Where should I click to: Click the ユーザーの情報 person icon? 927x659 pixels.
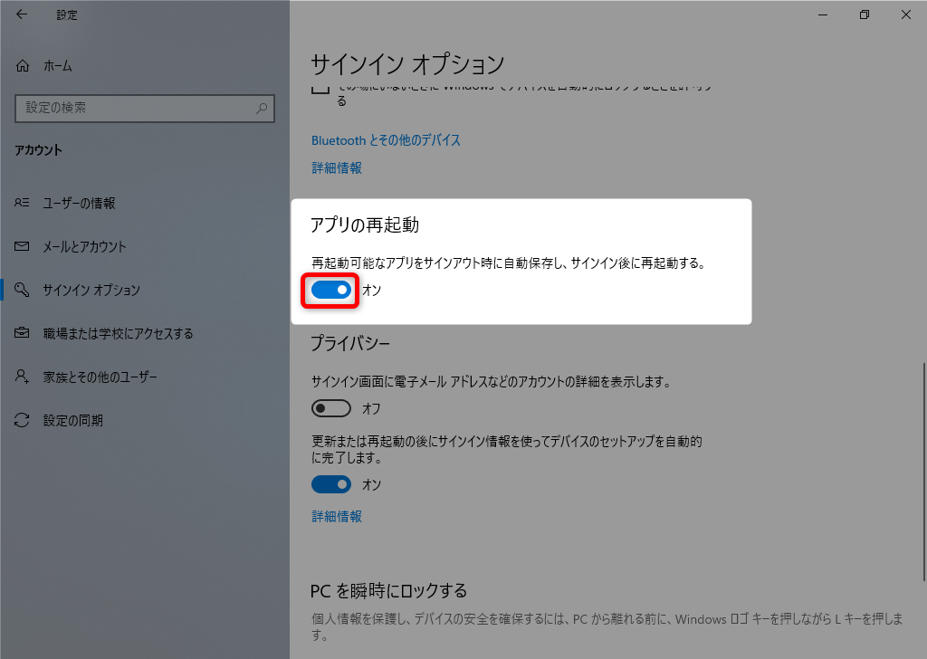pyautogui.click(x=24, y=204)
